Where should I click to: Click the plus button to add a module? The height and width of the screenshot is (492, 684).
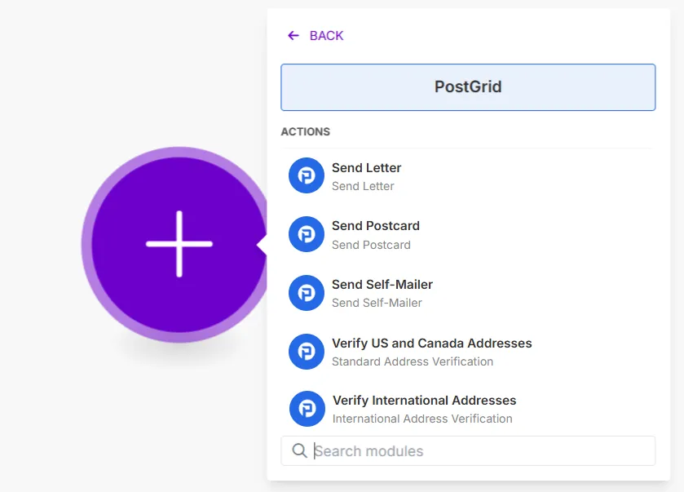178,242
